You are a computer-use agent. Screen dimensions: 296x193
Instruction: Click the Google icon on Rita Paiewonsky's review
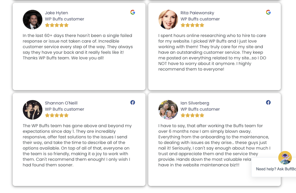click(268, 12)
